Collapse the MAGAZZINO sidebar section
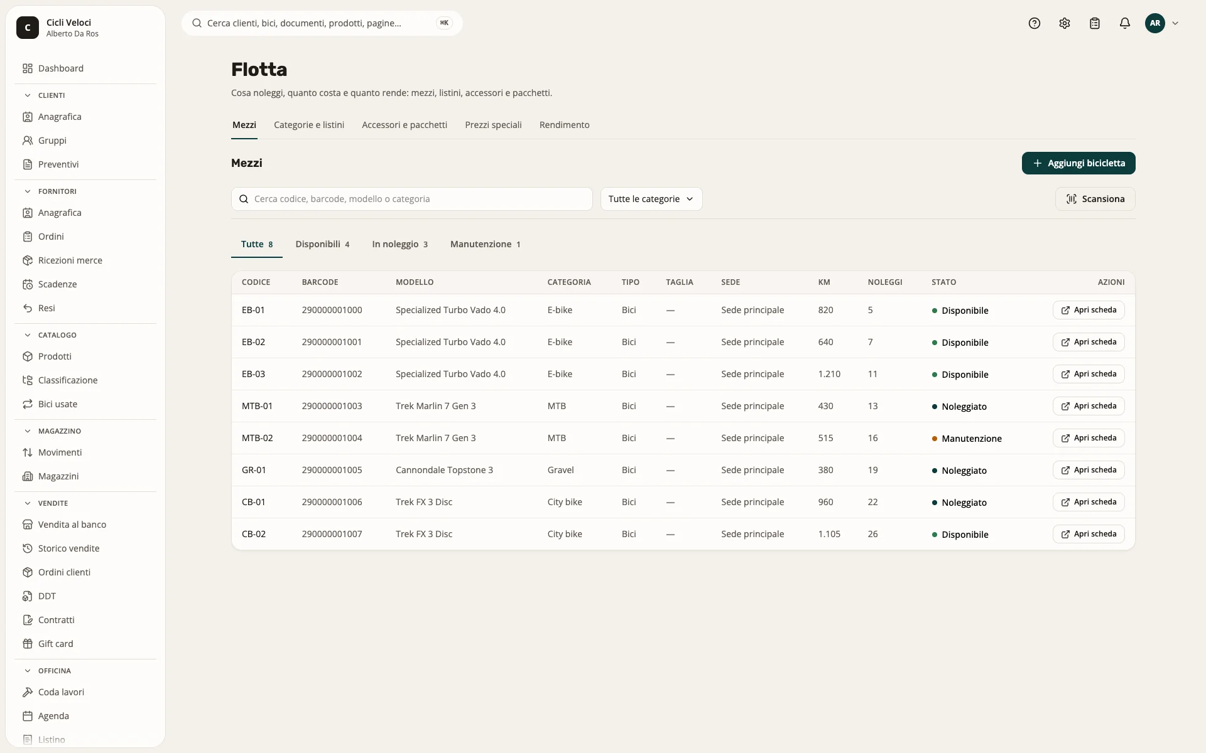This screenshot has width=1206, height=753. click(28, 431)
